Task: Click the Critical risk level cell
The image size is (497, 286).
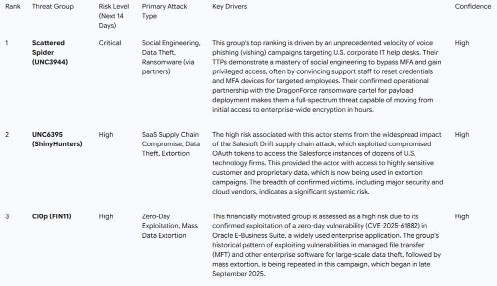Action: pos(110,43)
